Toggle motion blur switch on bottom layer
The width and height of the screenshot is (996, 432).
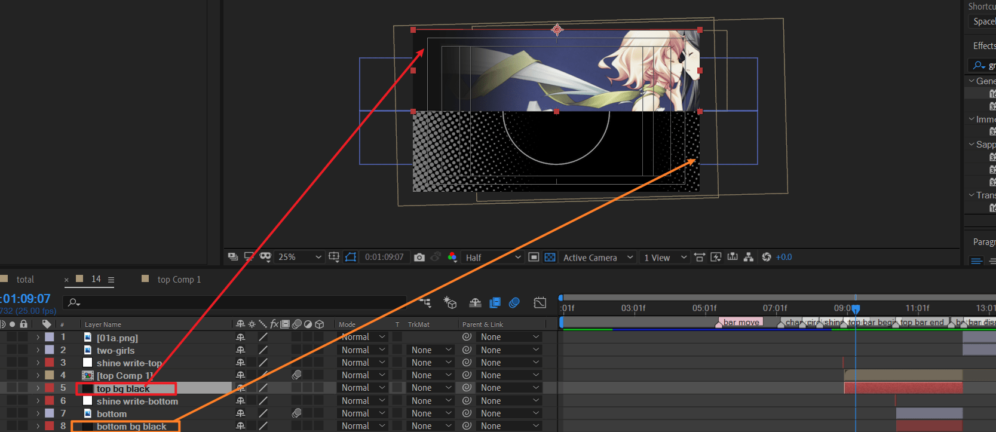[x=296, y=413]
